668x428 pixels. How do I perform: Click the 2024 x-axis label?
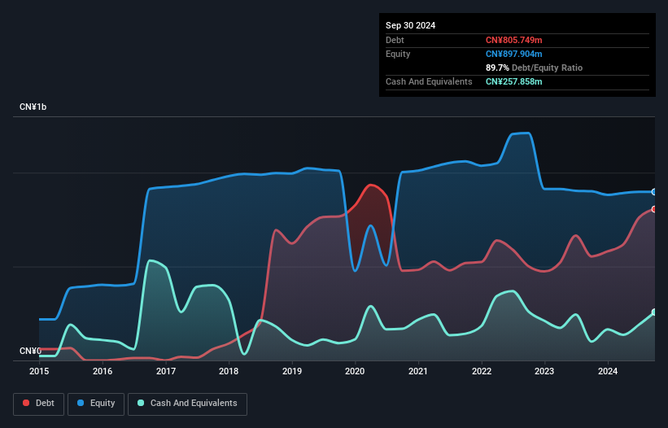click(x=608, y=371)
